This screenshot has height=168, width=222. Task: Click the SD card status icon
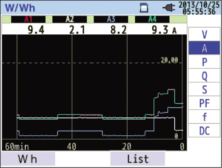(144, 8)
